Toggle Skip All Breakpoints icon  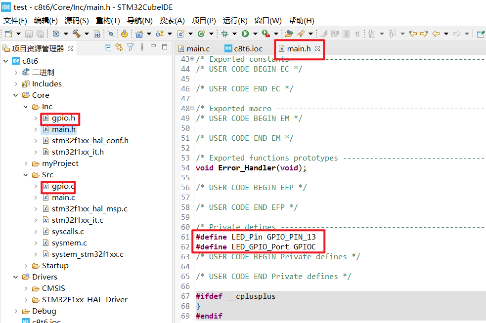coord(111,34)
